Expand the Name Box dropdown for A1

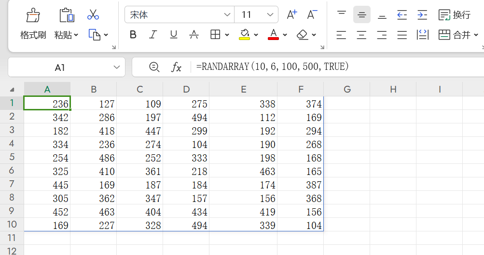116,67
